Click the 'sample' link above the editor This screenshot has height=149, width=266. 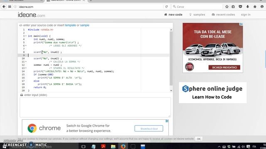pos(85,25)
